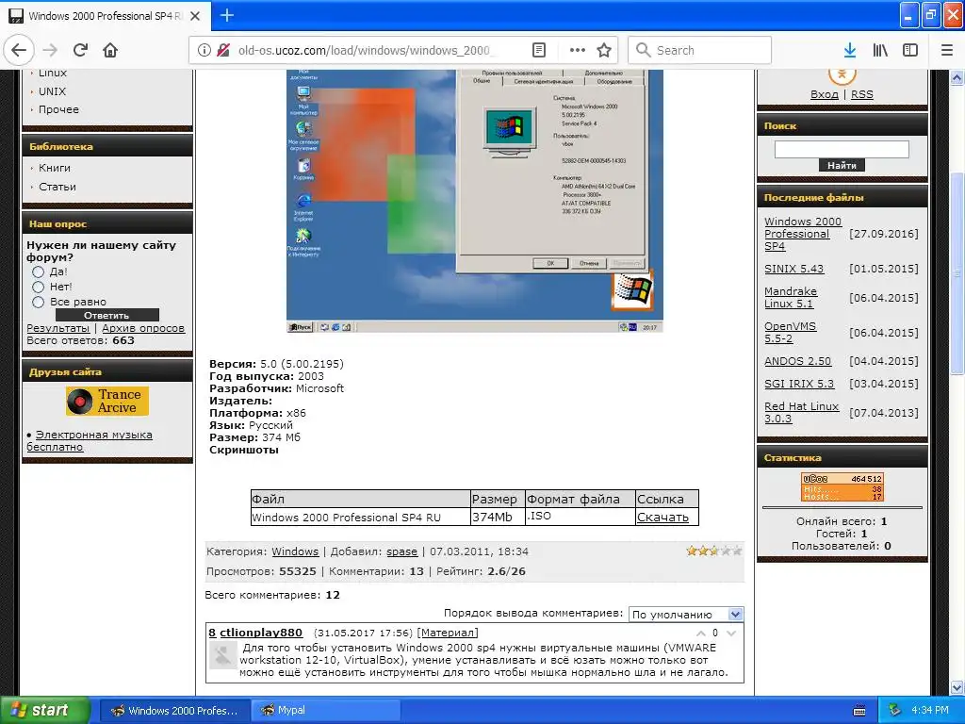
Task: Downvote ctlionplay880's comment arrow
Action: click(731, 633)
